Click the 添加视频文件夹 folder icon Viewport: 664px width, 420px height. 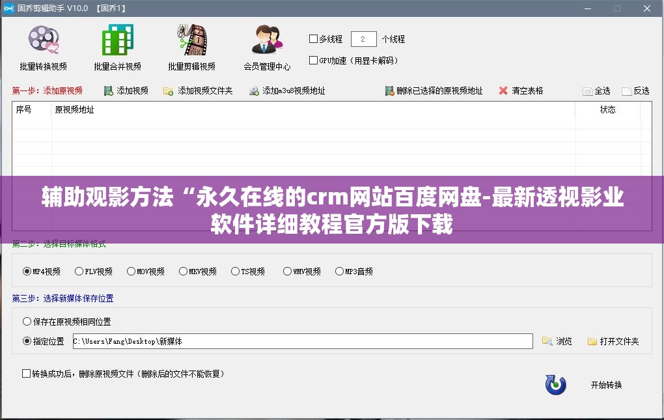coord(168,91)
